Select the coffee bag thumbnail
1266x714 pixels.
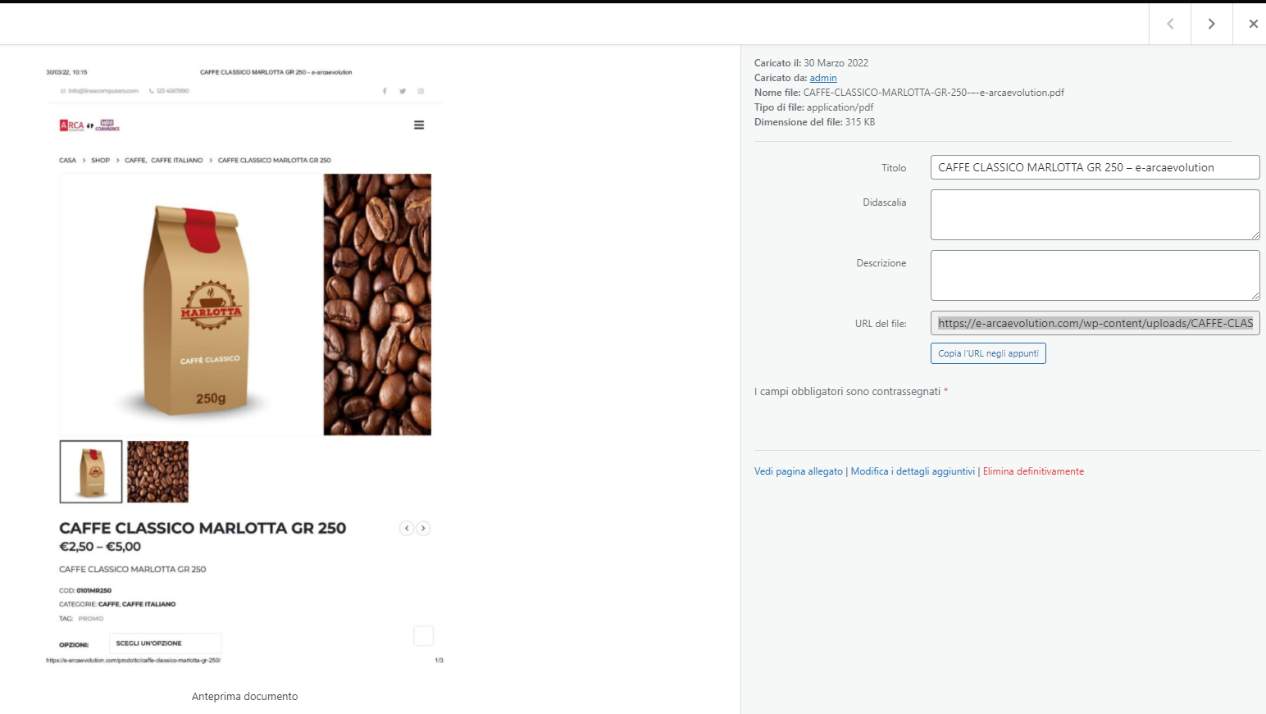pos(91,471)
